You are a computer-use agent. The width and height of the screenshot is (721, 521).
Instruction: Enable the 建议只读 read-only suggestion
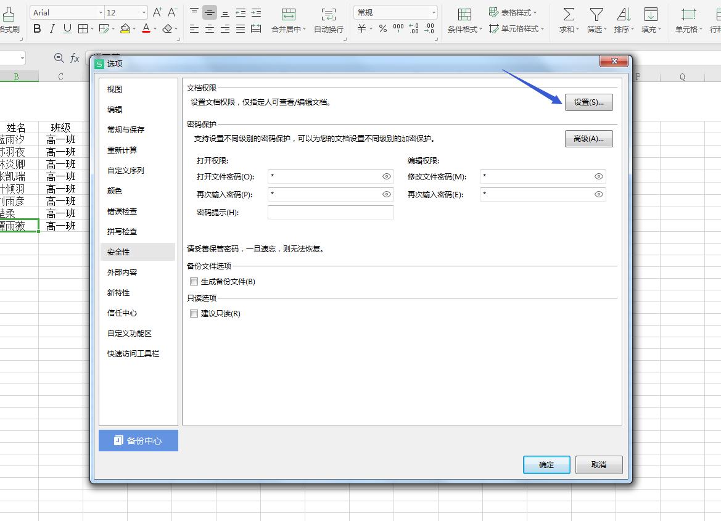coord(194,313)
